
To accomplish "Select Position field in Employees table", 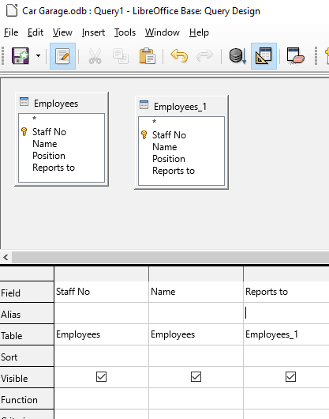I will coord(49,156).
